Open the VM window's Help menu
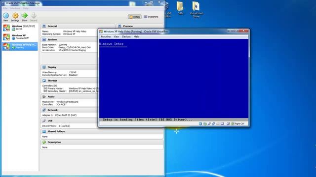This screenshot has height=177, width=316. [x=136, y=37]
